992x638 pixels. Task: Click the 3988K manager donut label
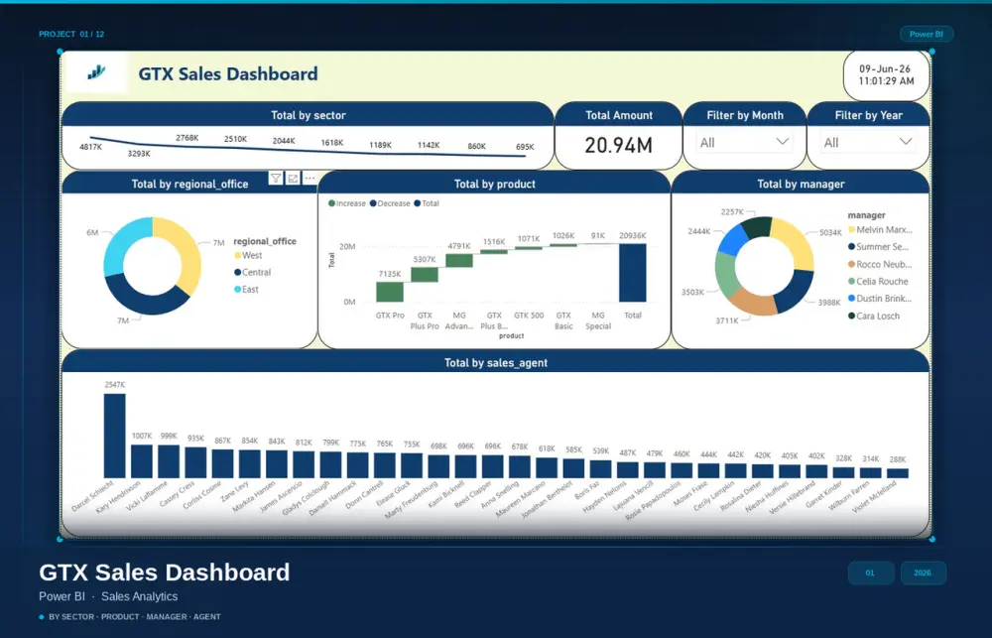pyautogui.click(x=829, y=303)
